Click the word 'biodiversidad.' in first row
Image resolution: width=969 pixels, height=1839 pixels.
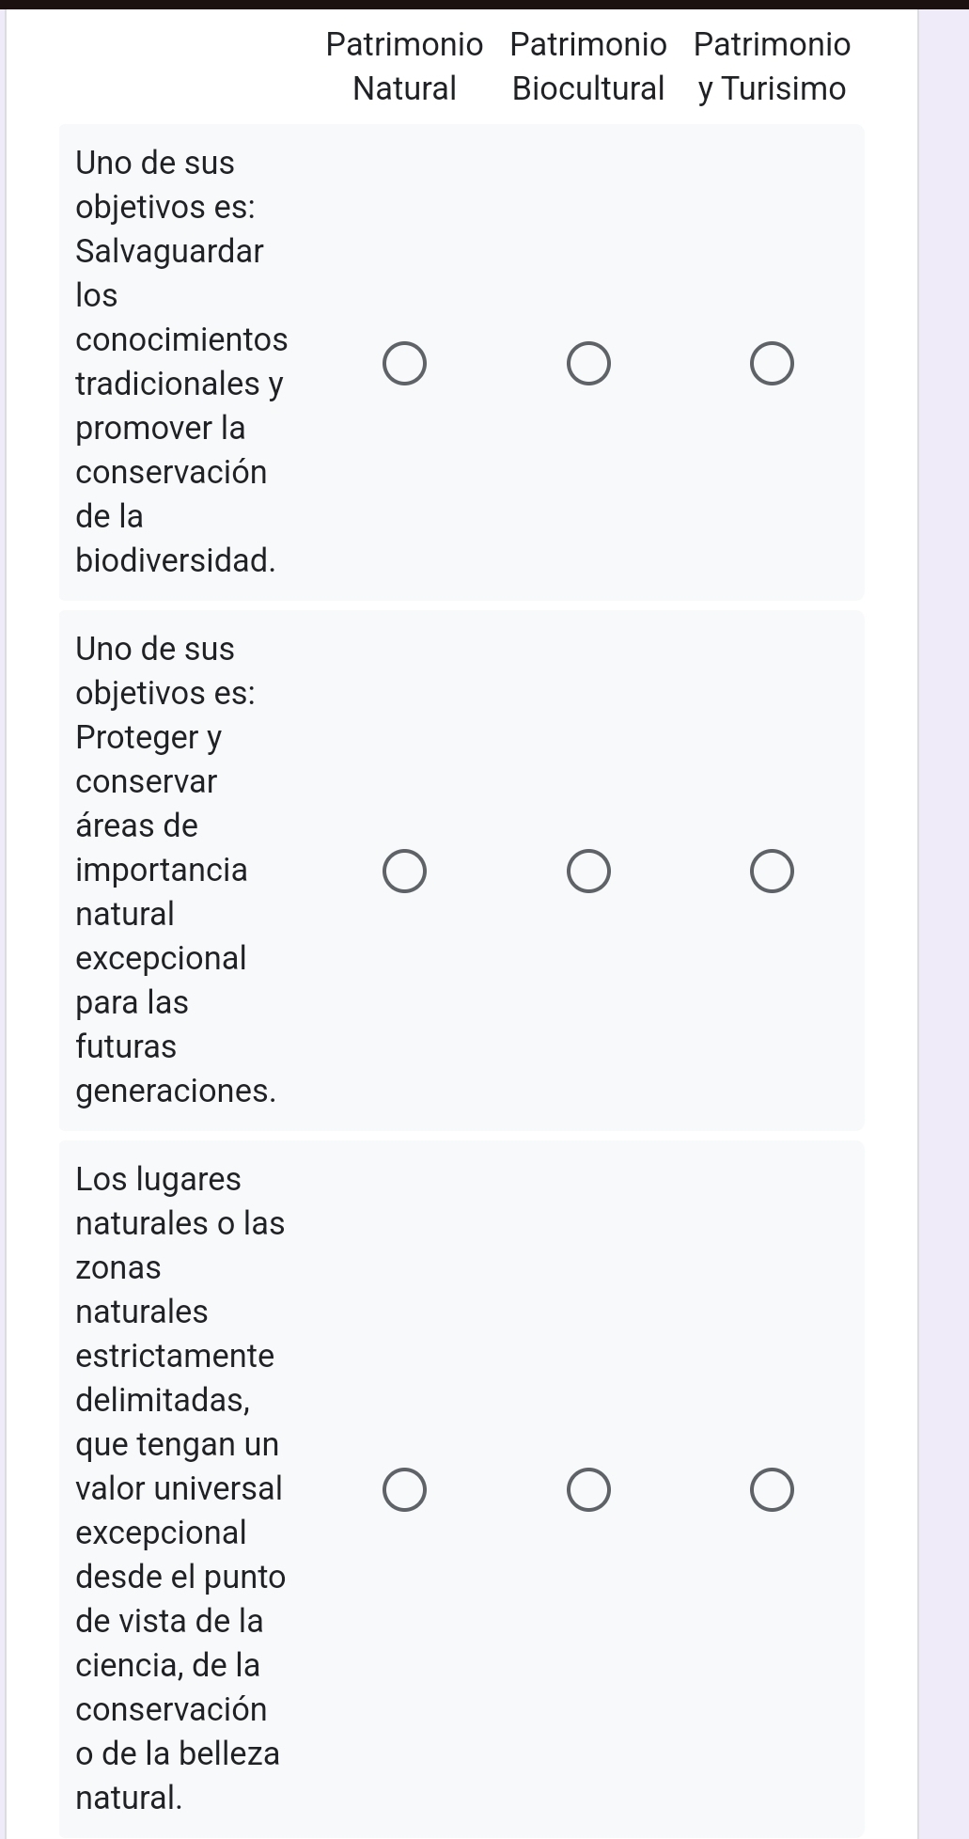[176, 560]
